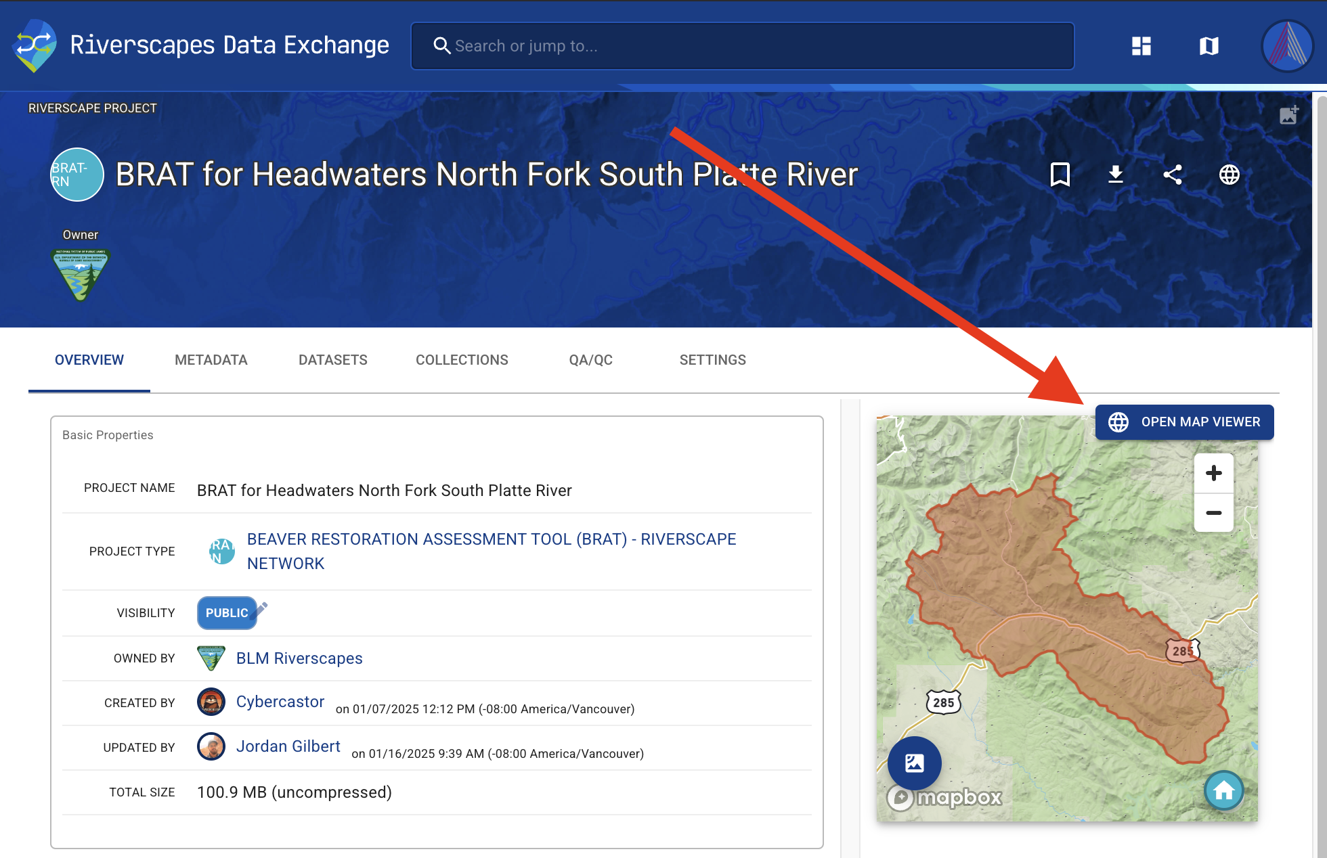Bookmark this project
1327x858 pixels.
(x=1060, y=175)
